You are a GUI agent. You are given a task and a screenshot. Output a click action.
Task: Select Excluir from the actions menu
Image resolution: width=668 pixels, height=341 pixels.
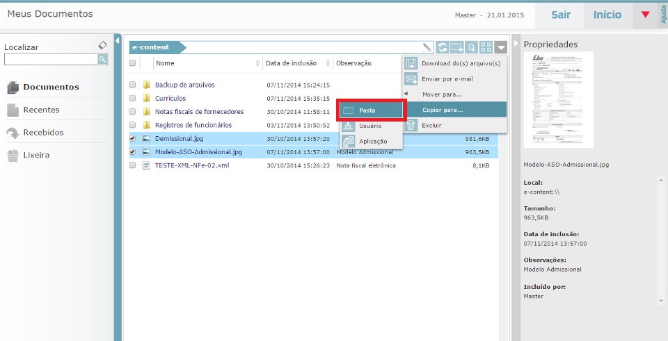click(431, 126)
